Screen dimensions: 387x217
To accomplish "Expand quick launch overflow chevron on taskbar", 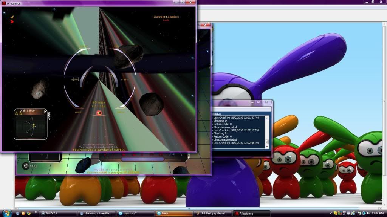I will [36, 213].
